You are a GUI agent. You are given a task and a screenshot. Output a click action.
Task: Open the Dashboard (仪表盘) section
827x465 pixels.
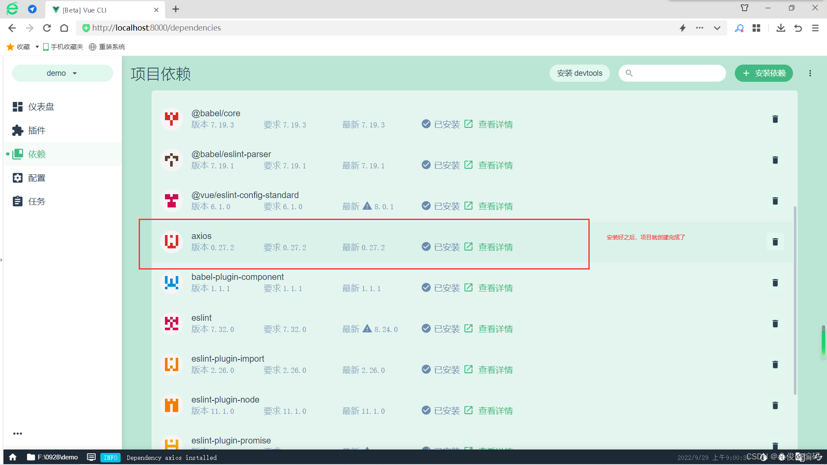62,107
